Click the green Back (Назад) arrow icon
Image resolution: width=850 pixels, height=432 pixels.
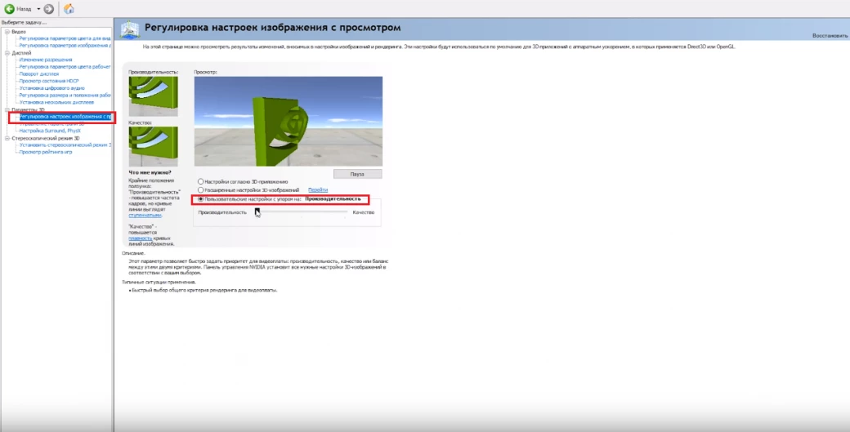click(9, 8)
